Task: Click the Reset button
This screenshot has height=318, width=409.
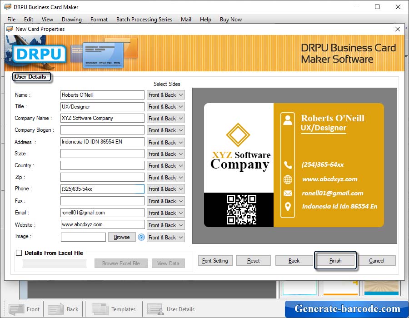Action: click(253, 260)
